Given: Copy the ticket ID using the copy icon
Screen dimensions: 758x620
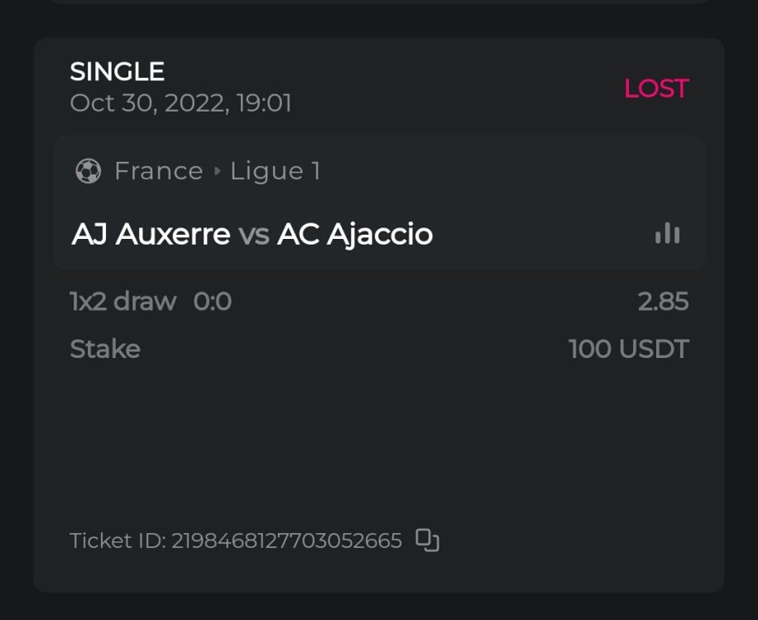Looking at the screenshot, I should (427, 541).
